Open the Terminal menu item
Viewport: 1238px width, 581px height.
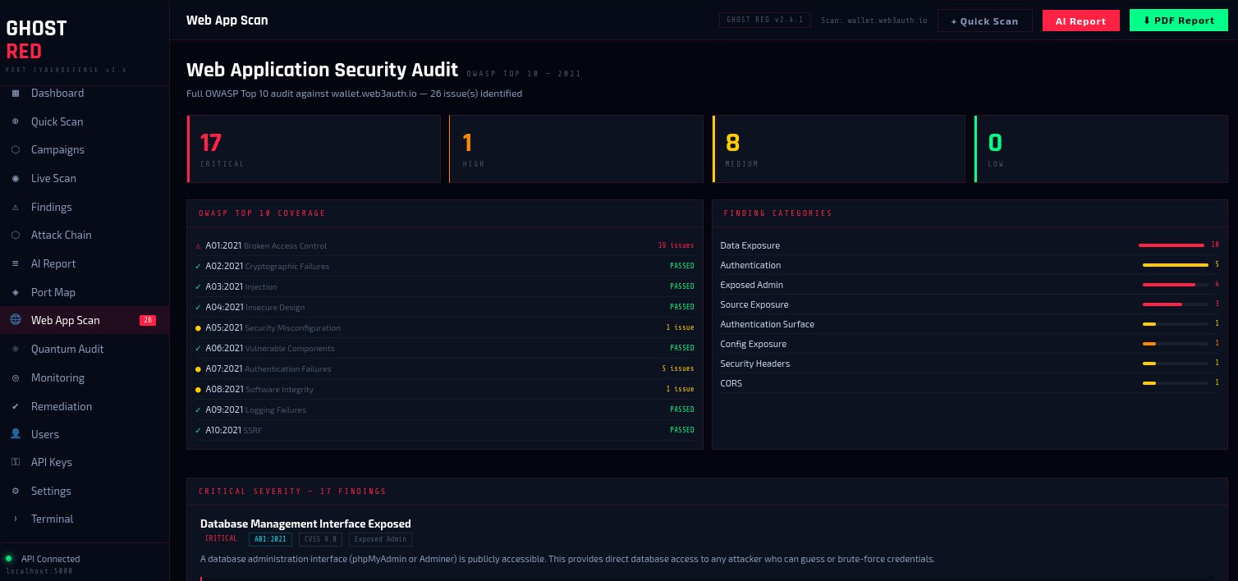coord(85,519)
